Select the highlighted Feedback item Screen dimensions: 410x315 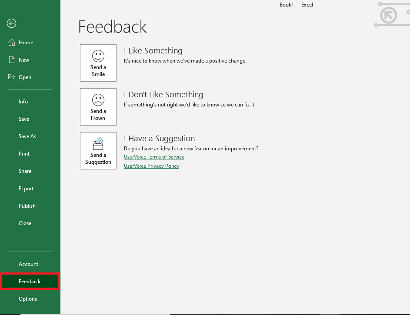[x=30, y=281]
